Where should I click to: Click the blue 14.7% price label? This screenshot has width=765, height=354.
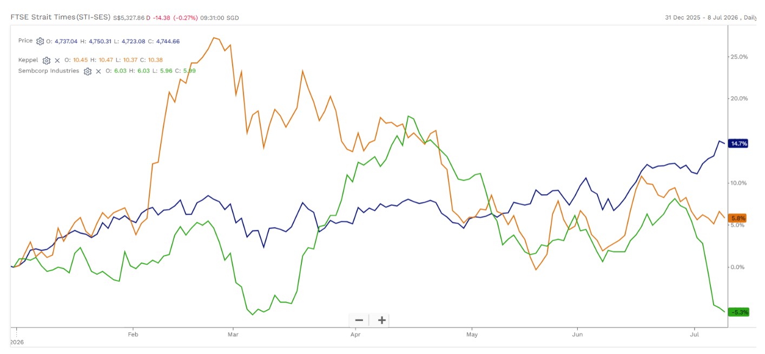[738, 143]
